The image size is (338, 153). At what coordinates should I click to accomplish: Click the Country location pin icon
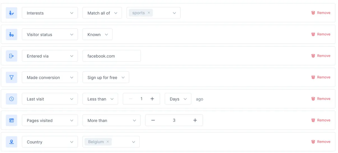[12, 142]
